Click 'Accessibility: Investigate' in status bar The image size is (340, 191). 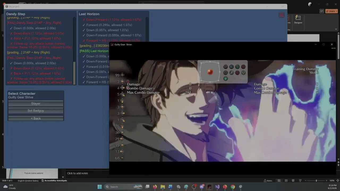tap(54, 181)
